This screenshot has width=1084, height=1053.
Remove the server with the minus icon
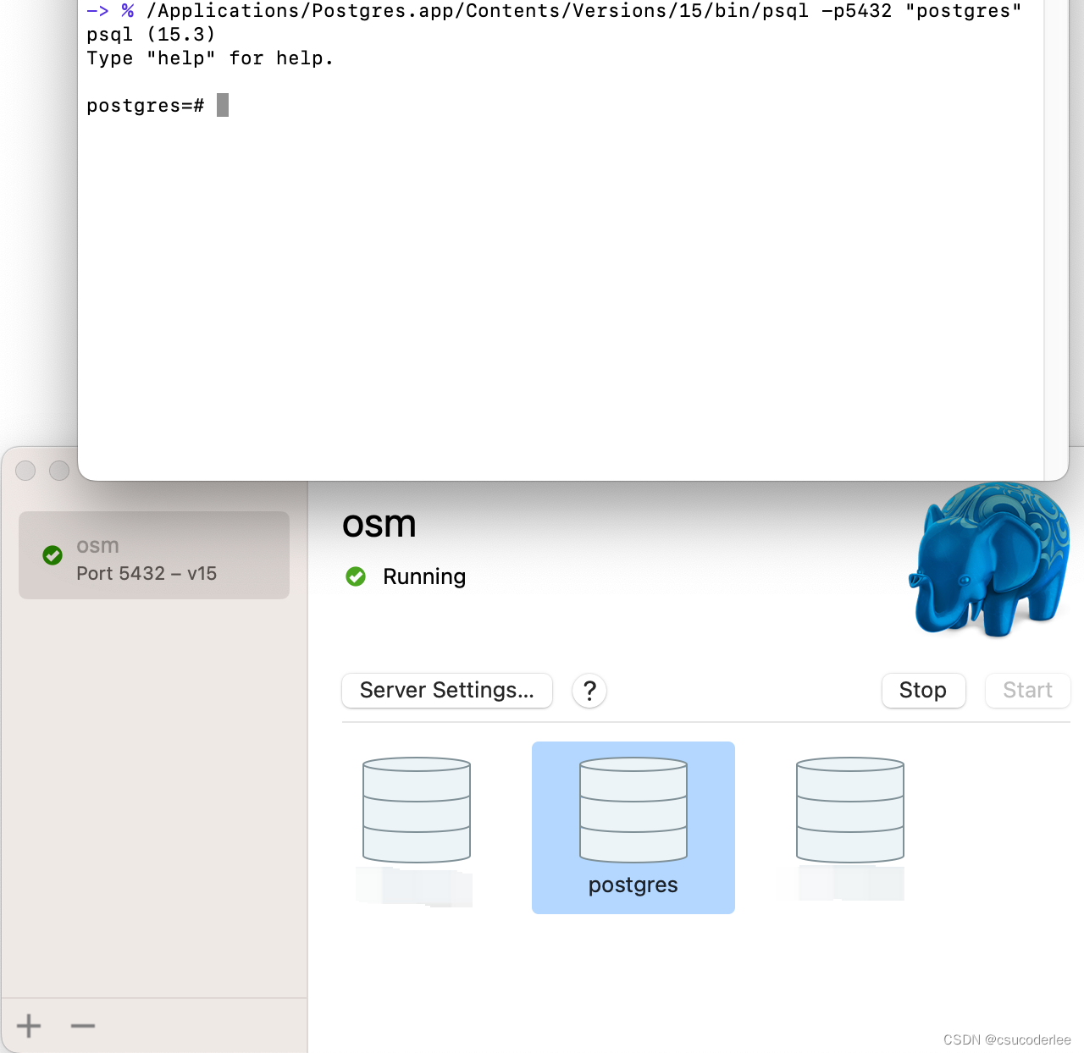click(82, 1025)
